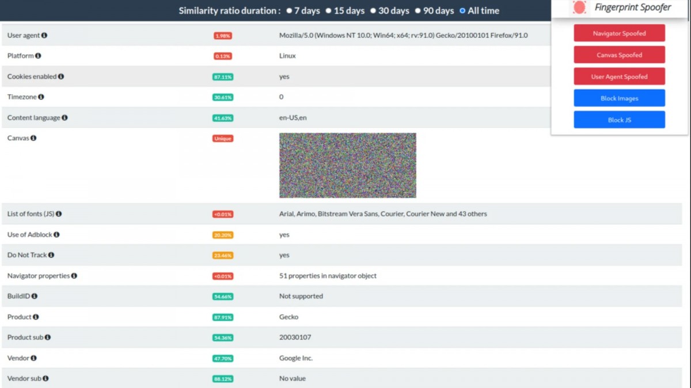Click the Similarity ratio duration label
This screenshot has width=691, height=388.
coord(230,11)
